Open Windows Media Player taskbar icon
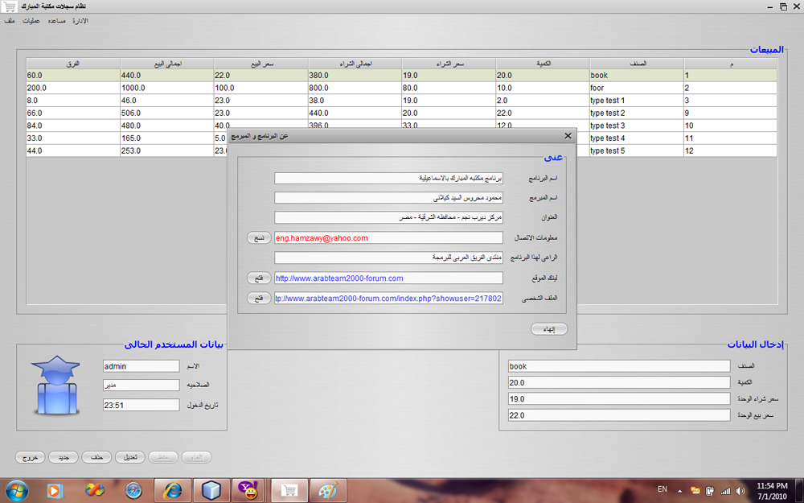 [x=55, y=491]
